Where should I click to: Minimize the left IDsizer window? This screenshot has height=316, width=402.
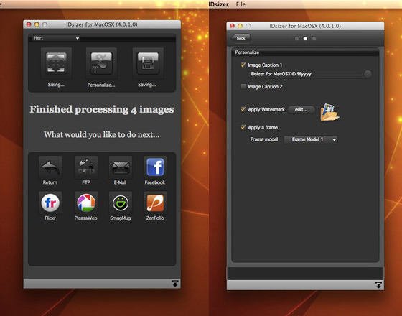click(37, 24)
